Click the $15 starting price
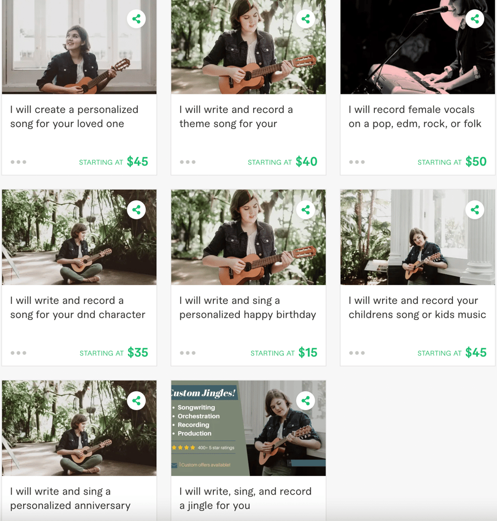Viewport: 497px width, 521px height. coord(308,353)
